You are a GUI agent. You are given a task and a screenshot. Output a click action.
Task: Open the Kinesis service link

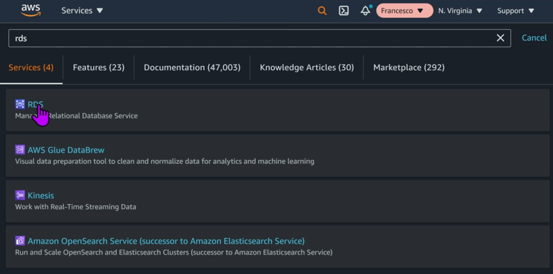pos(41,195)
